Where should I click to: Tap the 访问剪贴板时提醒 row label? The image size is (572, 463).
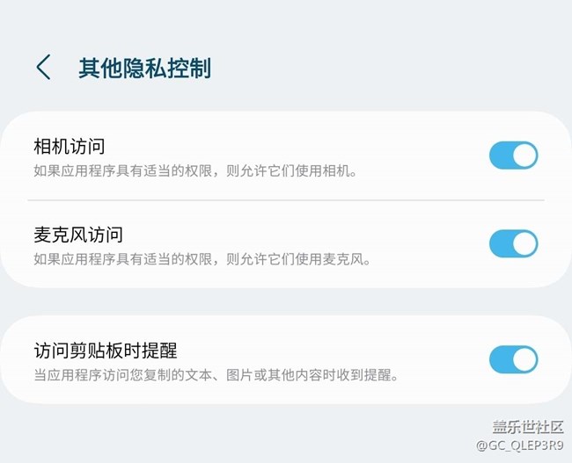tap(106, 351)
